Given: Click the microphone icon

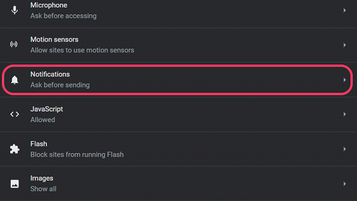Looking at the screenshot, I should point(15,10).
